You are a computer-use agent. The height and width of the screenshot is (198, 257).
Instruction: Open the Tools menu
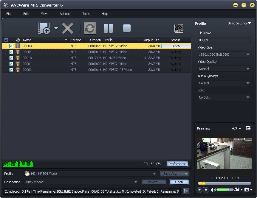[x=86, y=14]
